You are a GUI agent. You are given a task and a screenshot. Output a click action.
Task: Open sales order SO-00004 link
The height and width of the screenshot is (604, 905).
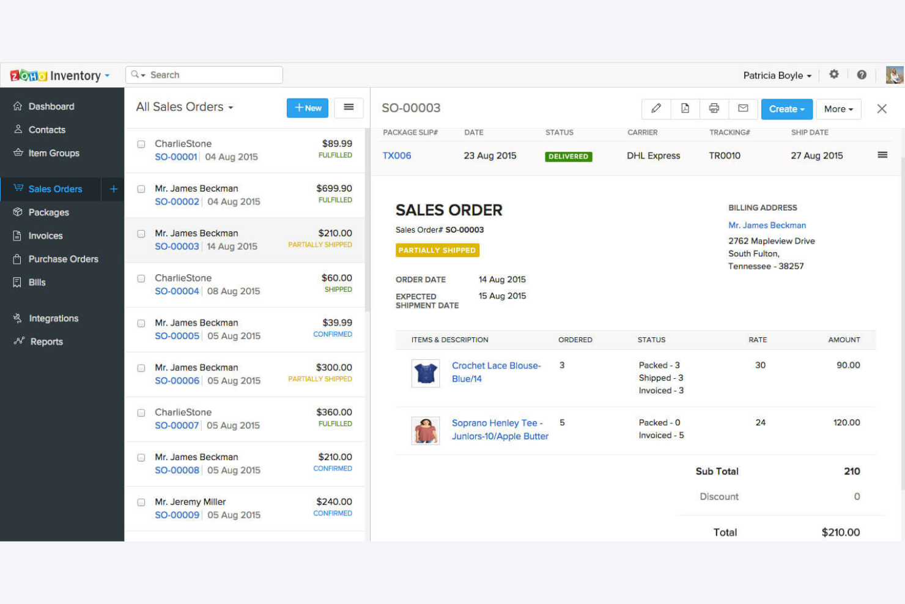[177, 291]
